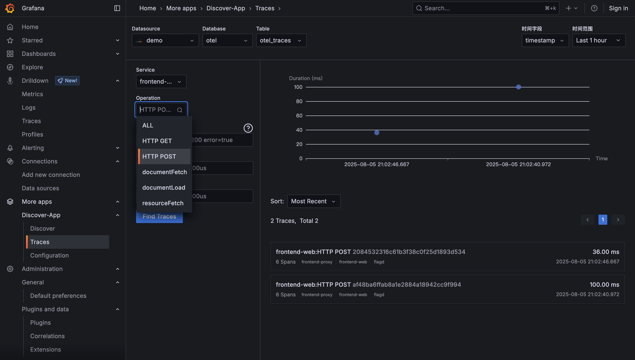Click the Sign in link
Screen dimensions: 635x360
click(618, 8)
